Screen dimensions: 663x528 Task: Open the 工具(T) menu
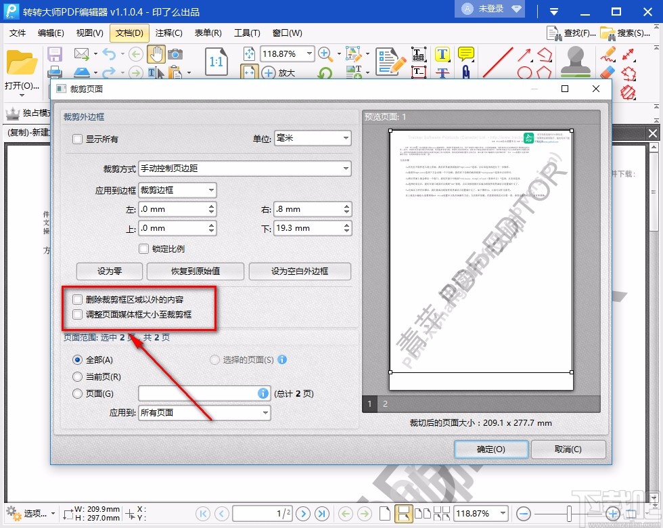tap(247, 33)
